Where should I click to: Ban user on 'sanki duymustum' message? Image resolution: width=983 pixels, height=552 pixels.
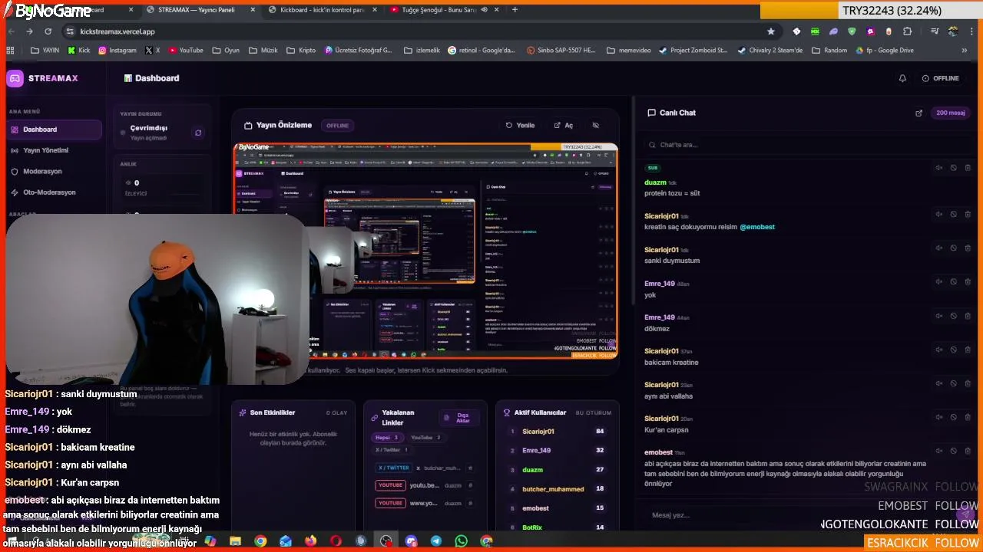click(953, 248)
